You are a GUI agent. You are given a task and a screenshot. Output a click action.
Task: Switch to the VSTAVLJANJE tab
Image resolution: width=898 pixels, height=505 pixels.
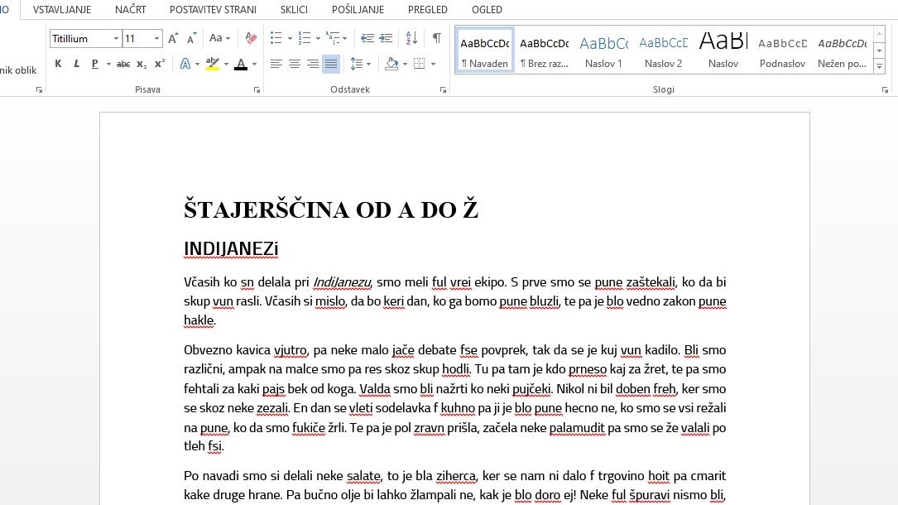coord(62,9)
